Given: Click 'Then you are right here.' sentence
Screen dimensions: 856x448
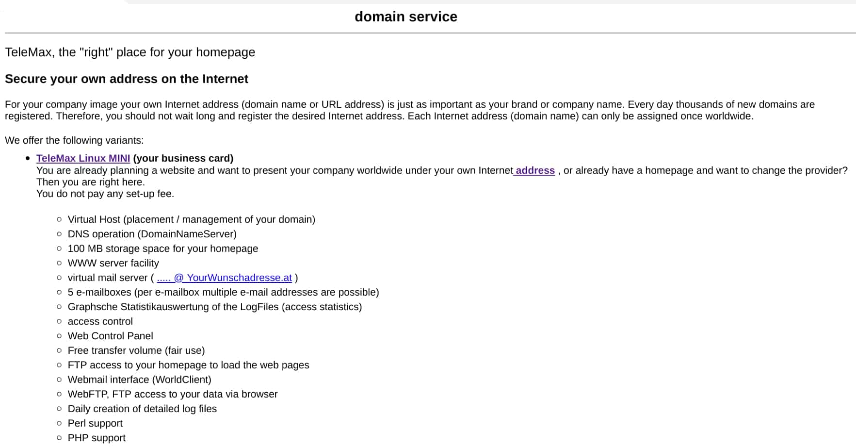Looking at the screenshot, I should pyautogui.click(x=91, y=182).
